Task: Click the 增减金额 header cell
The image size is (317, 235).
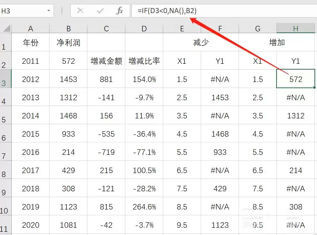Action: 106,61
